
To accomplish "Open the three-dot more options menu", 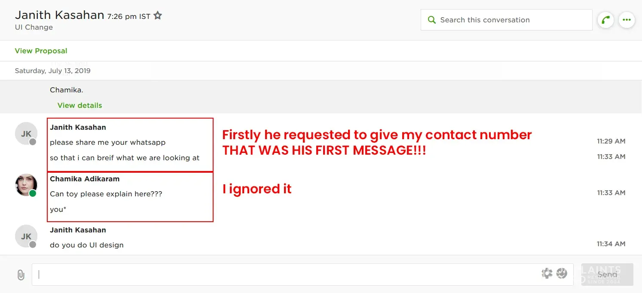I will pyautogui.click(x=627, y=20).
